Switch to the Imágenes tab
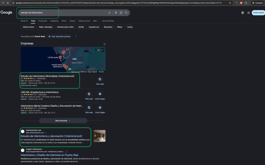The height and width of the screenshot is (165, 265). click(54, 21)
